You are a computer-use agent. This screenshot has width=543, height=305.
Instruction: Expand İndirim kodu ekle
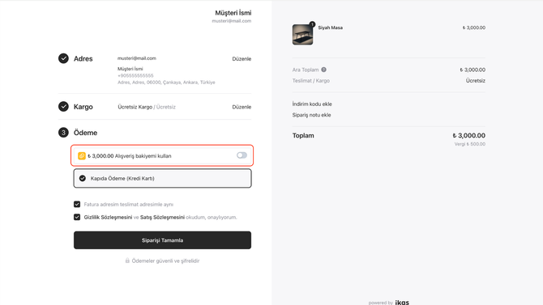tap(312, 104)
